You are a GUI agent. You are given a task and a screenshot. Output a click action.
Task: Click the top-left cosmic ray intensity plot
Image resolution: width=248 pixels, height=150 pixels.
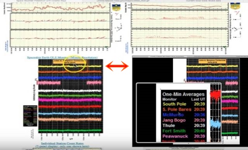click(x=60, y=8)
